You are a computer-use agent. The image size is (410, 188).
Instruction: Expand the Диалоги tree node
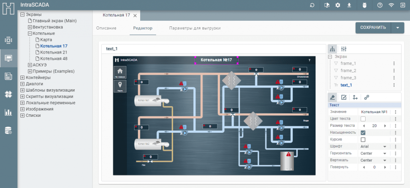pyautogui.click(x=22, y=84)
